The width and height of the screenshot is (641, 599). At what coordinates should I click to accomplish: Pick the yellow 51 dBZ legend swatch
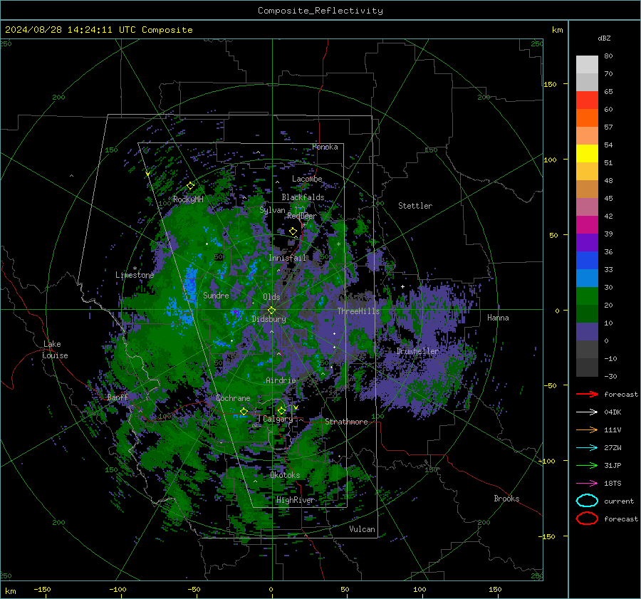(x=587, y=153)
